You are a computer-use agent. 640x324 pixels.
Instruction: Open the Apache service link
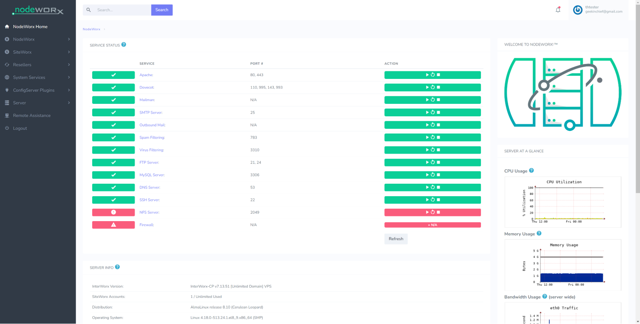[x=146, y=75]
